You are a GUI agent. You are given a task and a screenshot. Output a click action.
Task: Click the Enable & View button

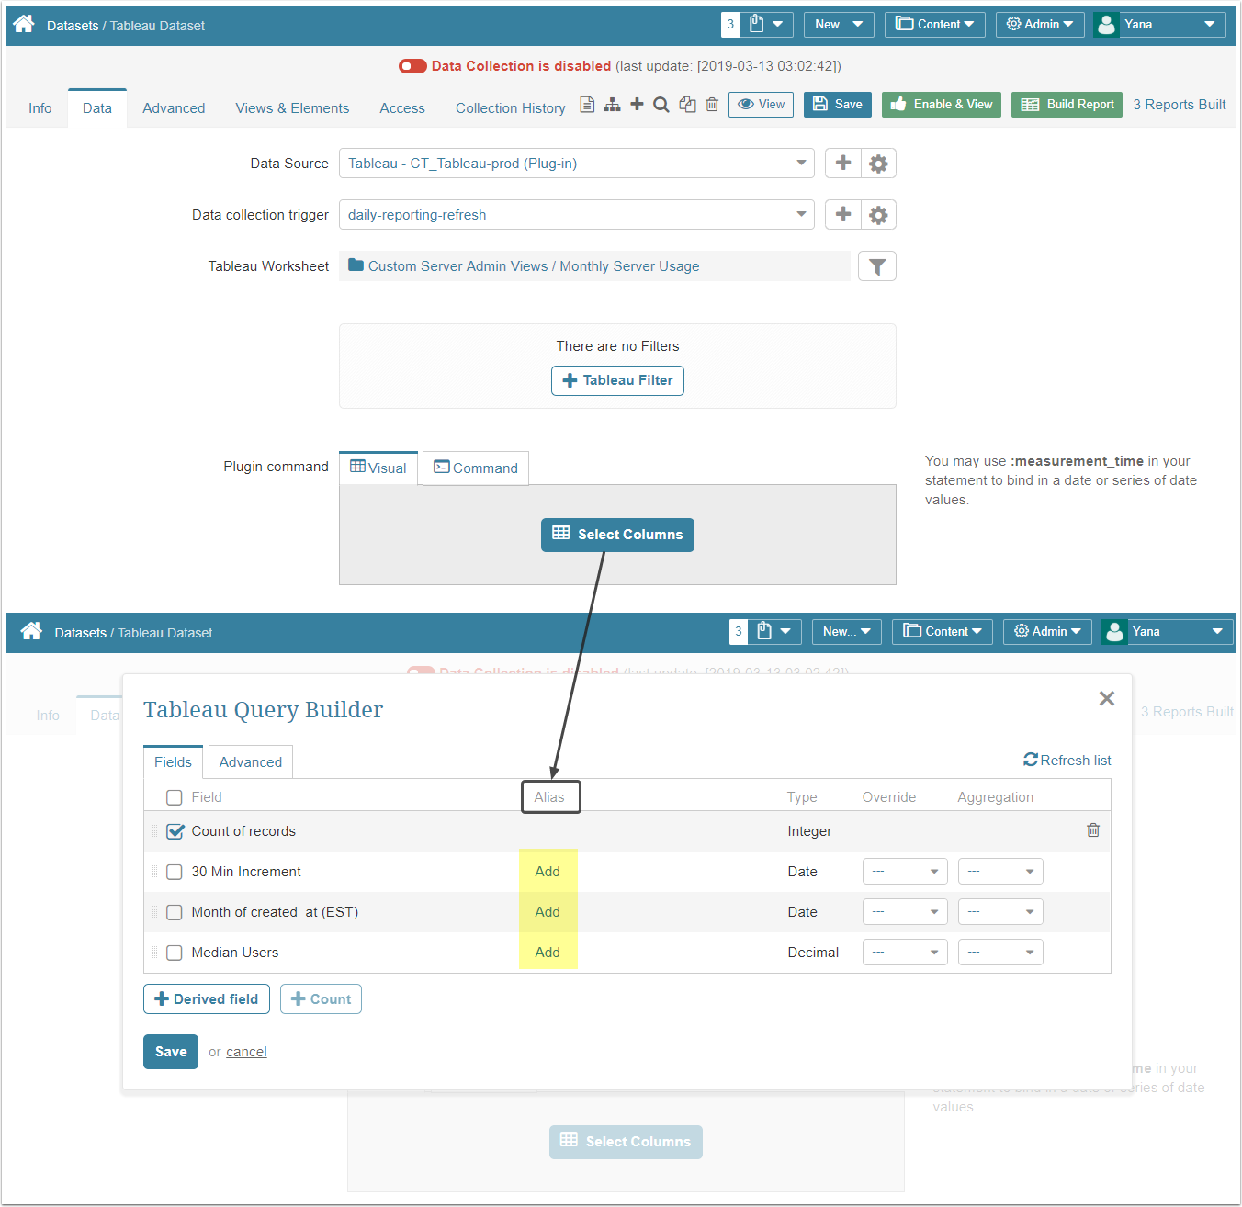[x=942, y=105]
